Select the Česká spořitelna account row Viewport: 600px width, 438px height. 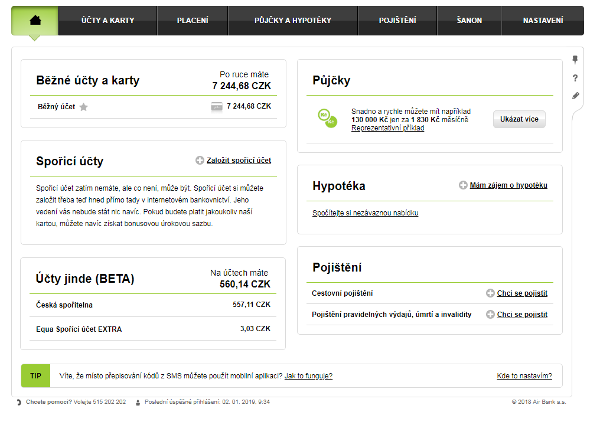coord(153,305)
